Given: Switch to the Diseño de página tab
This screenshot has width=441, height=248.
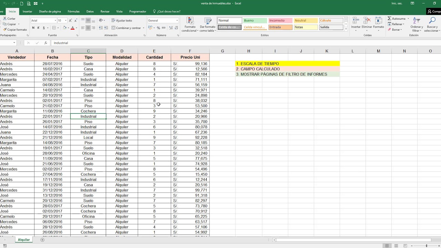Looking at the screenshot, I should [50, 11].
